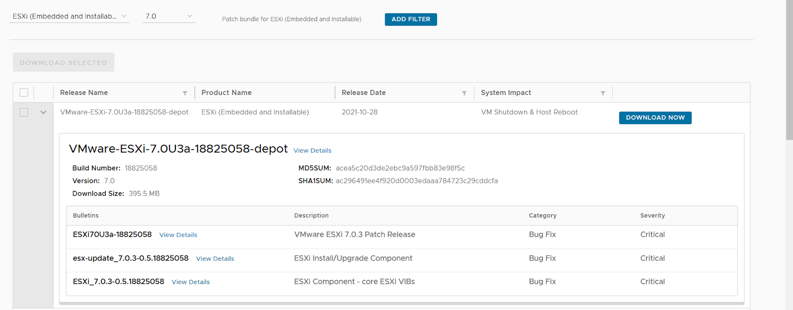The height and width of the screenshot is (310, 793).
Task: Click the System Impact column header
Action: pyautogui.click(x=506, y=92)
